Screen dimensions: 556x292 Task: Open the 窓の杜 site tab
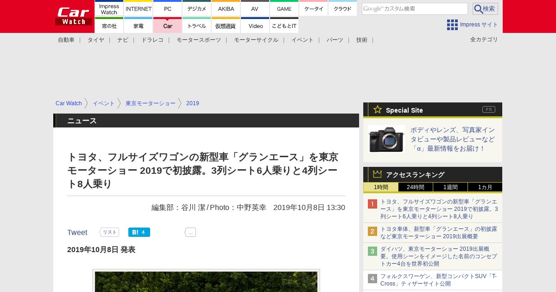click(109, 26)
